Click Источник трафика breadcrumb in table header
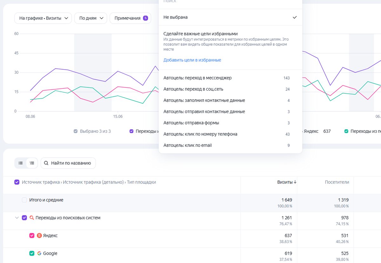Image resolution: width=381 pixels, height=263 pixels. (x=41, y=182)
